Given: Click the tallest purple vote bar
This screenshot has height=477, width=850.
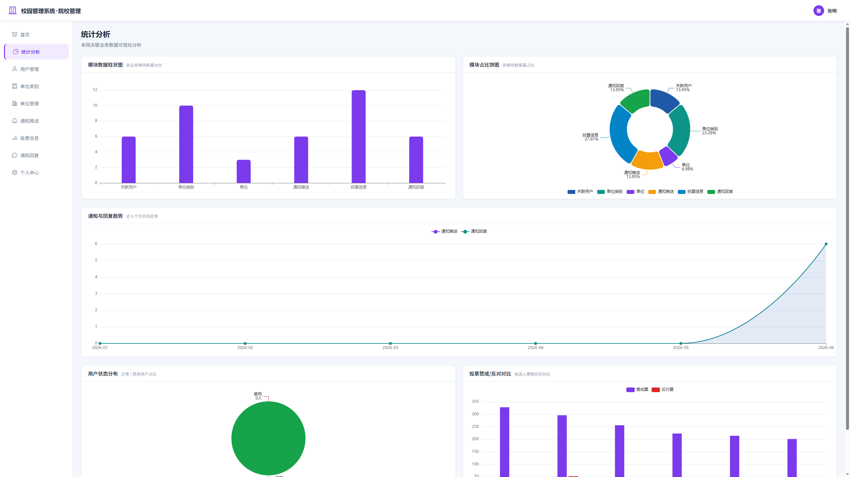Looking at the screenshot, I should coord(504,442).
